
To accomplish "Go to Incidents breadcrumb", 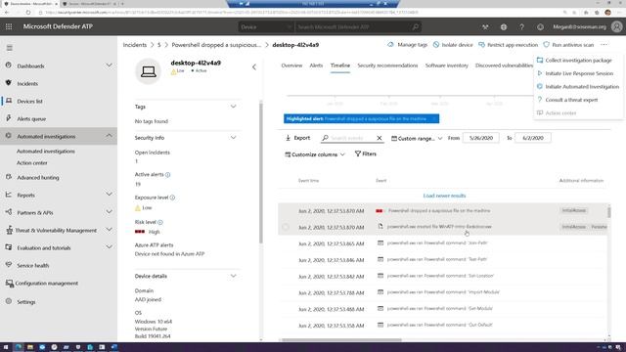I will [135, 45].
